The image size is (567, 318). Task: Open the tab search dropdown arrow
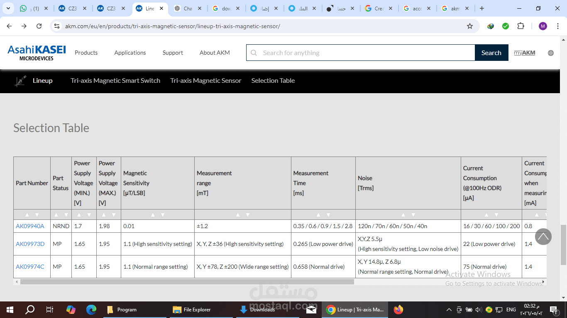pyautogui.click(x=8, y=8)
